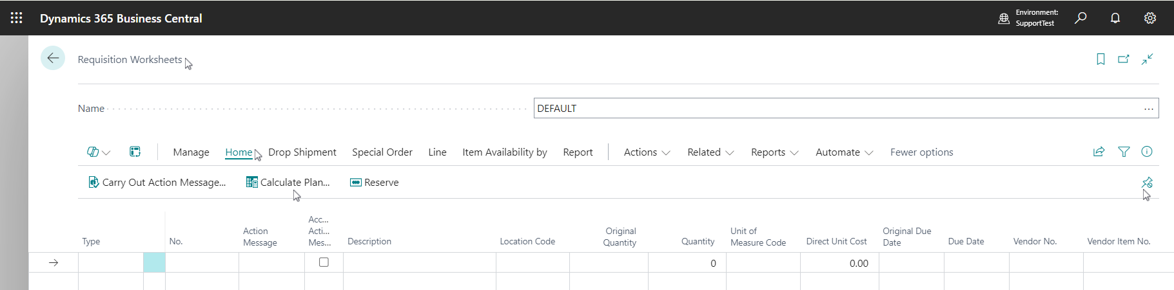
Task: Click the Original Quantity column header
Action: (620, 237)
